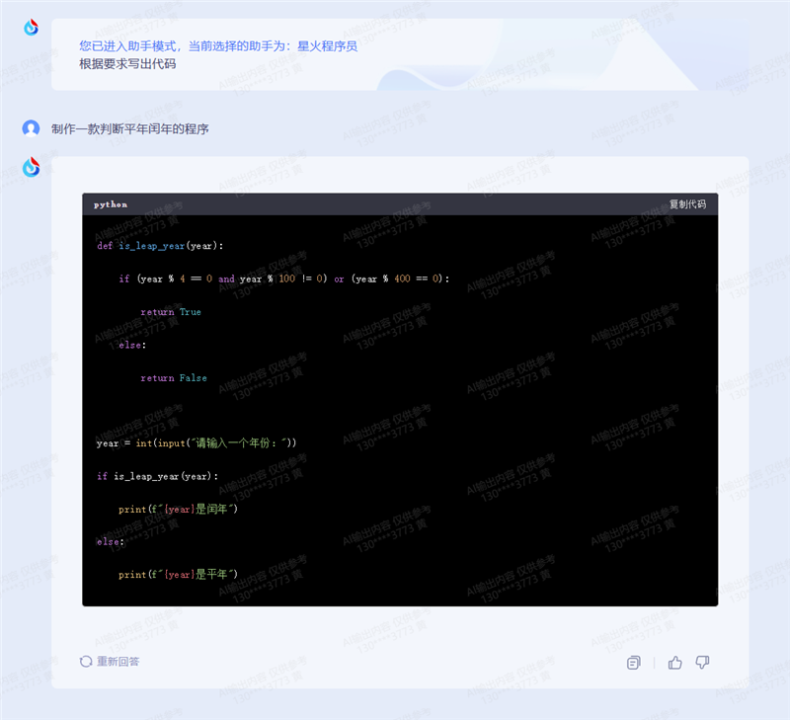Click the Spark flame avatar beside the code answer
The height and width of the screenshot is (720, 790).
[x=32, y=167]
